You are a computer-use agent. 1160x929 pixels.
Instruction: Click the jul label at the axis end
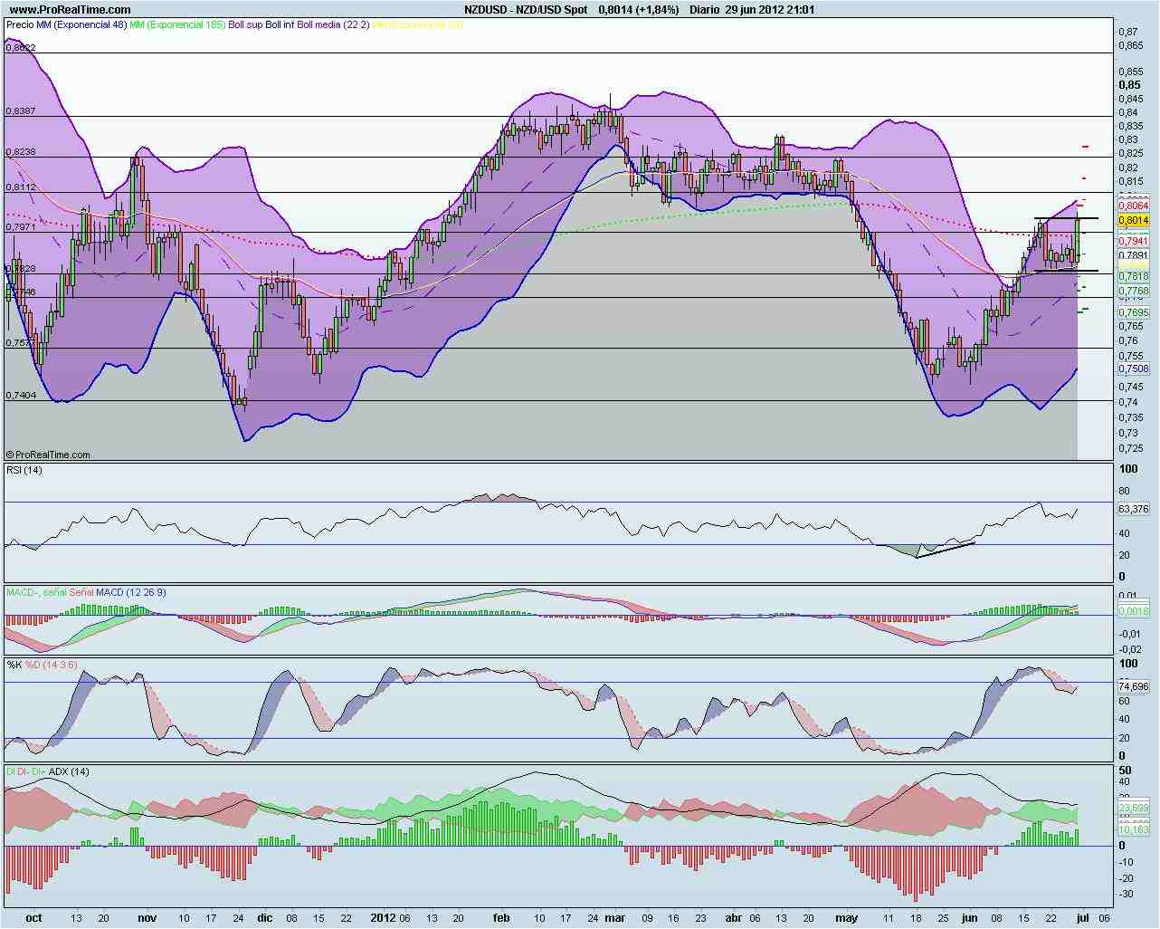point(1084,918)
